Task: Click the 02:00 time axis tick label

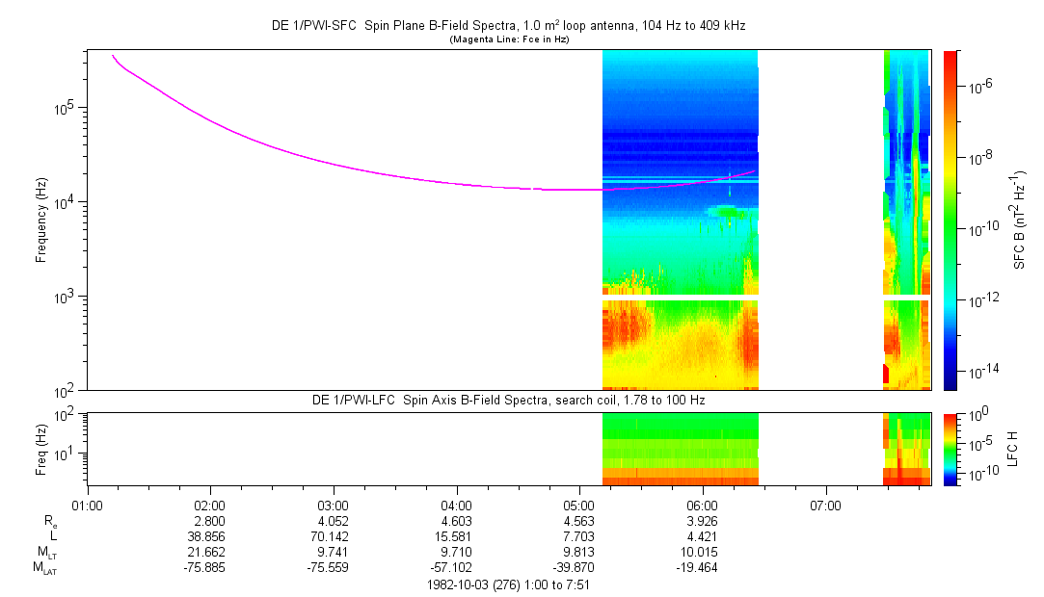Action: point(210,505)
